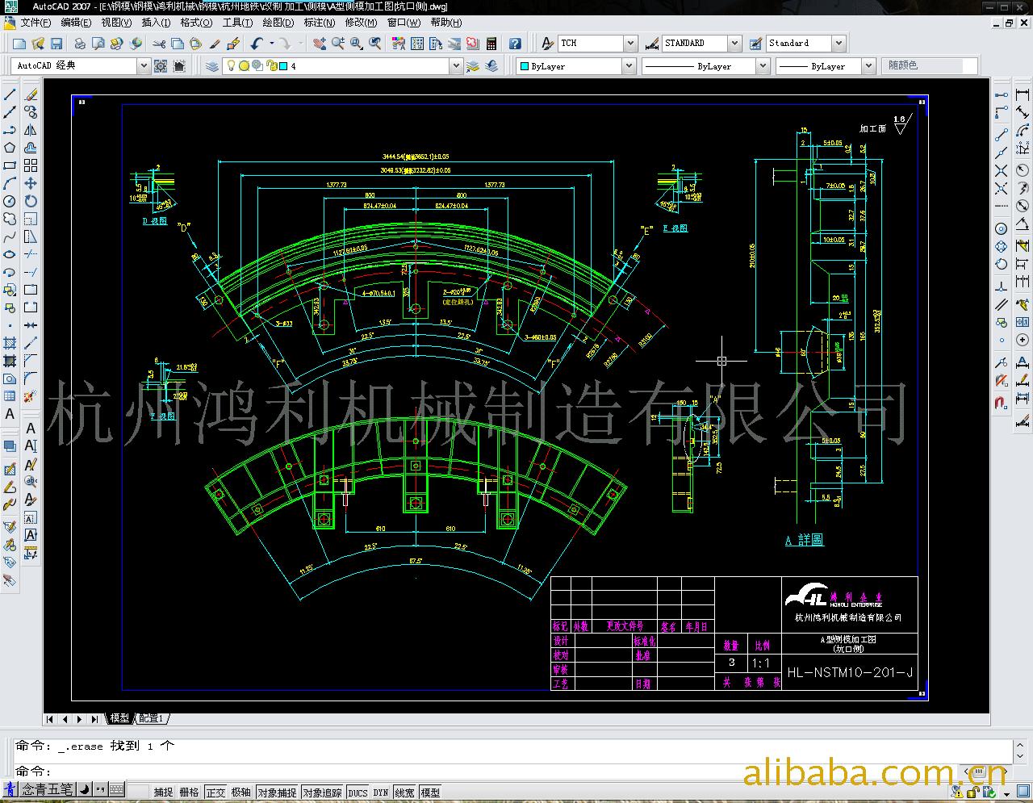The width and height of the screenshot is (1033, 803).
Task: Select the Aligned dimension tool
Action: coord(1023,112)
